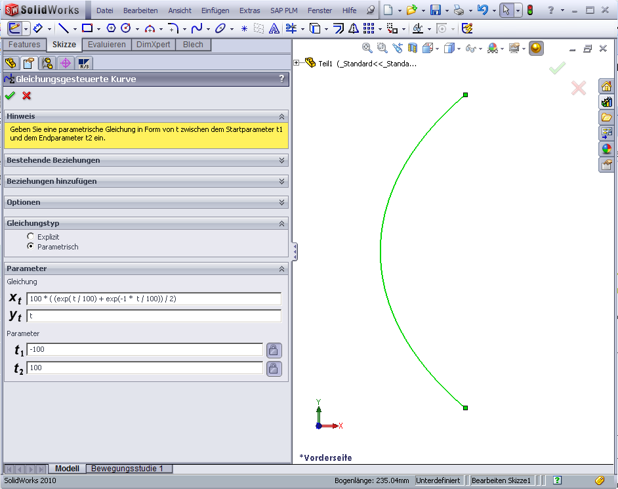Switch to the Evaluieren tab
Viewport: 618px width, 489px height.
[106, 45]
